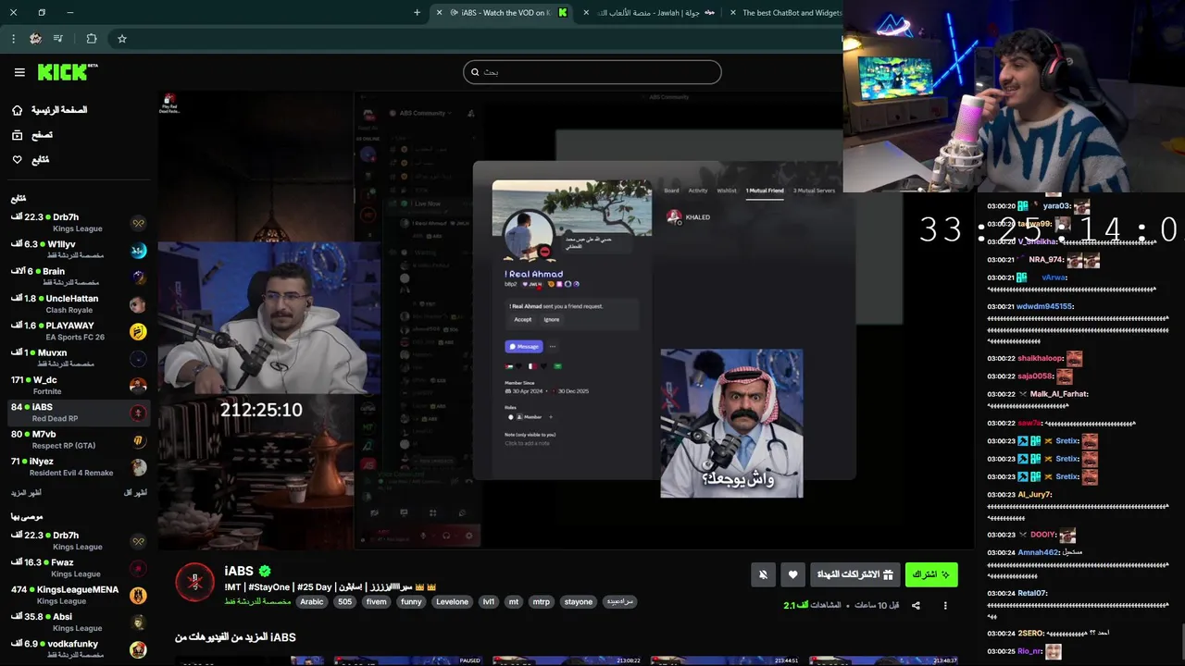This screenshot has height=666, width=1185.
Task: Select the mtrp tag
Action: click(x=541, y=602)
